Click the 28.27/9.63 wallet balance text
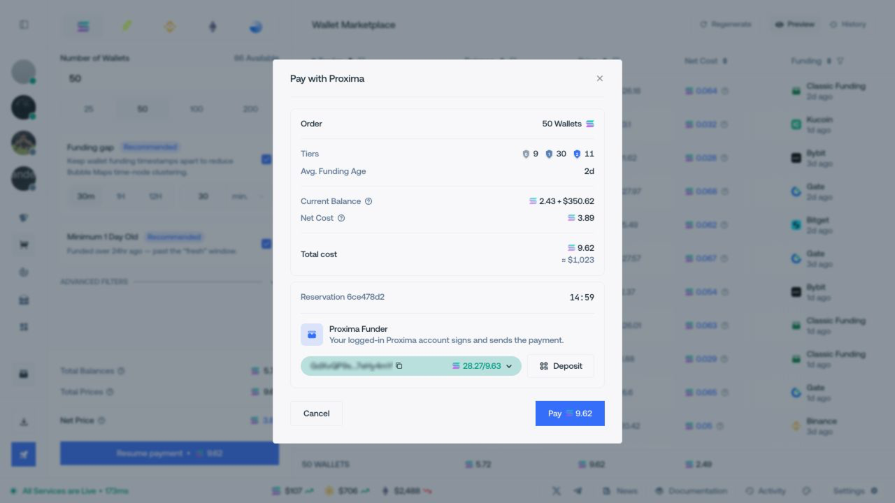Viewport: 895px width, 503px height. pos(482,366)
